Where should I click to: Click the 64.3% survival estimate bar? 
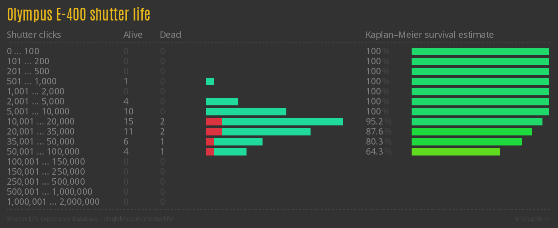[456, 152]
